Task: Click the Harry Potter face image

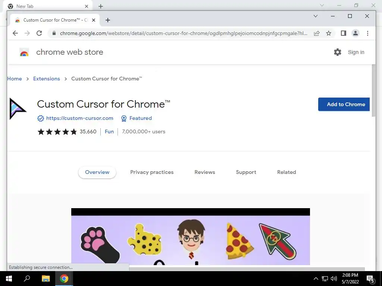Action: tap(191, 239)
